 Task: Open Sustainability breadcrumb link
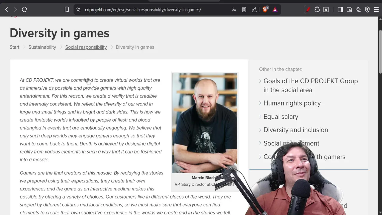tap(42, 47)
